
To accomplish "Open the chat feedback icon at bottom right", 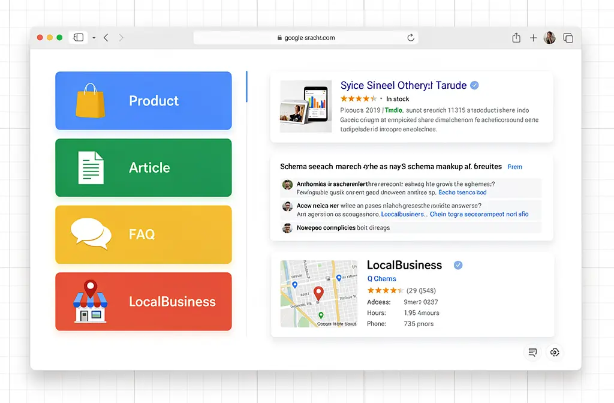I will (x=532, y=352).
